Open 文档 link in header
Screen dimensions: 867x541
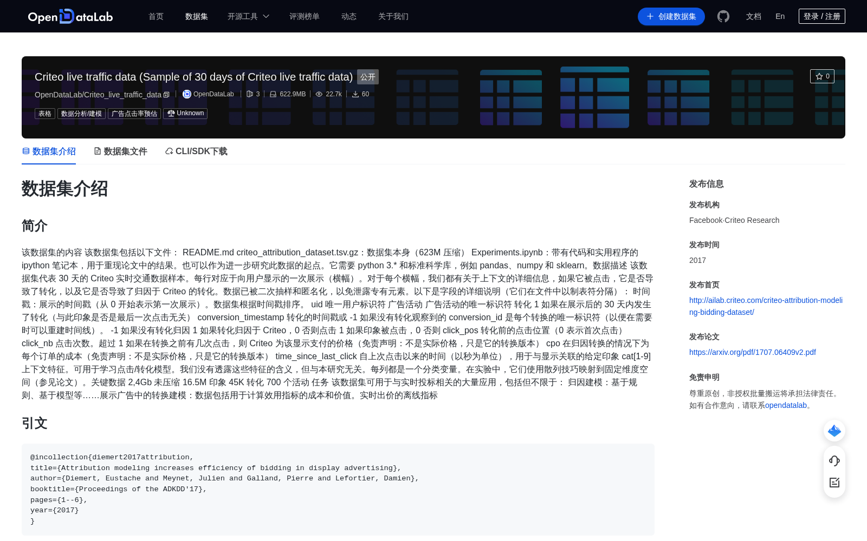(x=754, y=16)
